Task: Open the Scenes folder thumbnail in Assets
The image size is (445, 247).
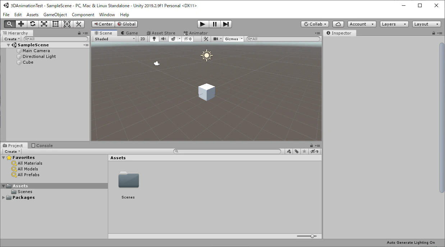Action: pyautogui.click(x=128, y=180)
